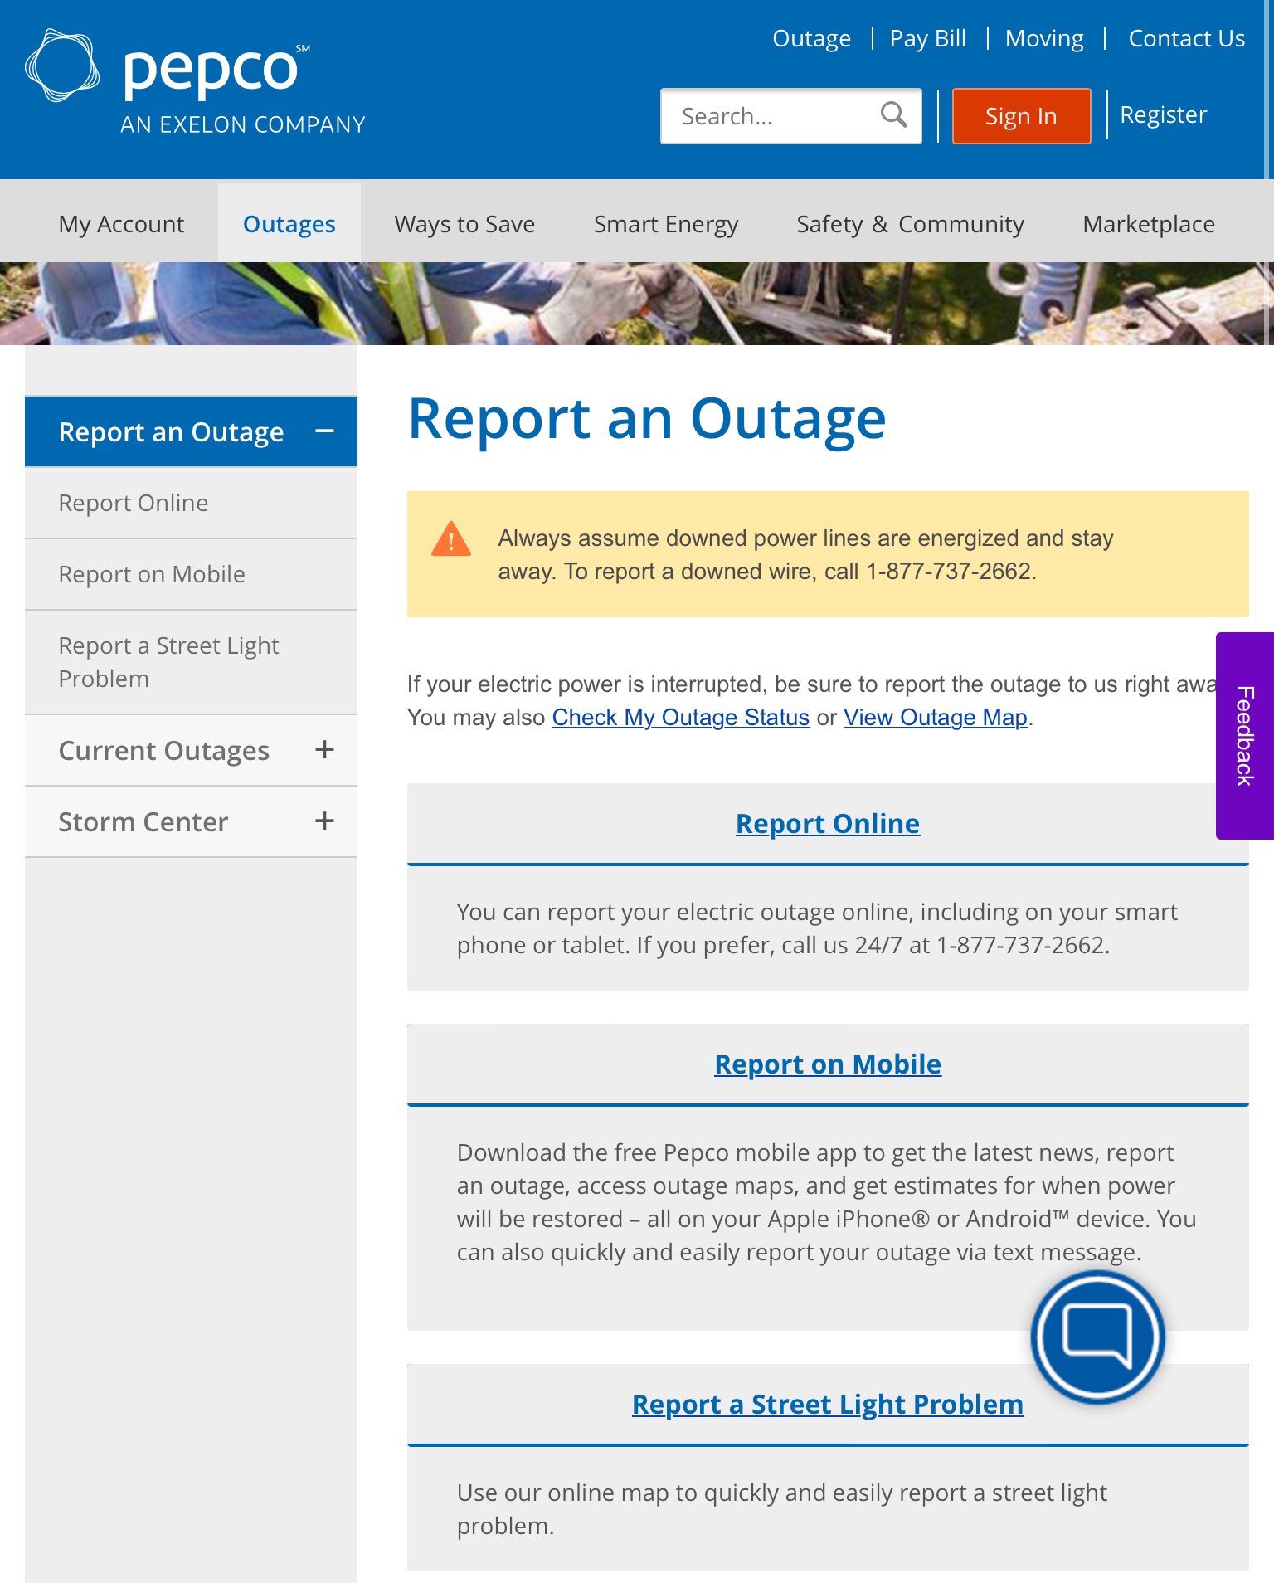1274x1583 pixels.
Task: Click the "AN EXELON COMPANY" tagline
Action: click(243, 124)
